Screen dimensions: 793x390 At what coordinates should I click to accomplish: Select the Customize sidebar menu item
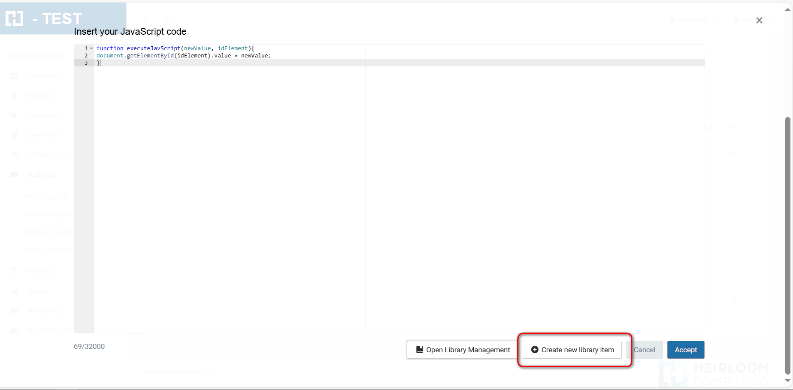(43, 115)
